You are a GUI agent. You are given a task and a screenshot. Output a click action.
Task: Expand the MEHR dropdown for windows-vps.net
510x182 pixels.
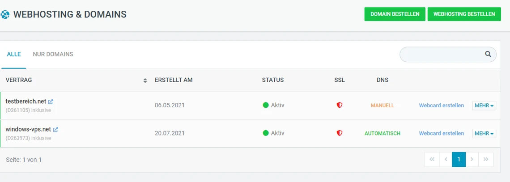pos(484,133)
